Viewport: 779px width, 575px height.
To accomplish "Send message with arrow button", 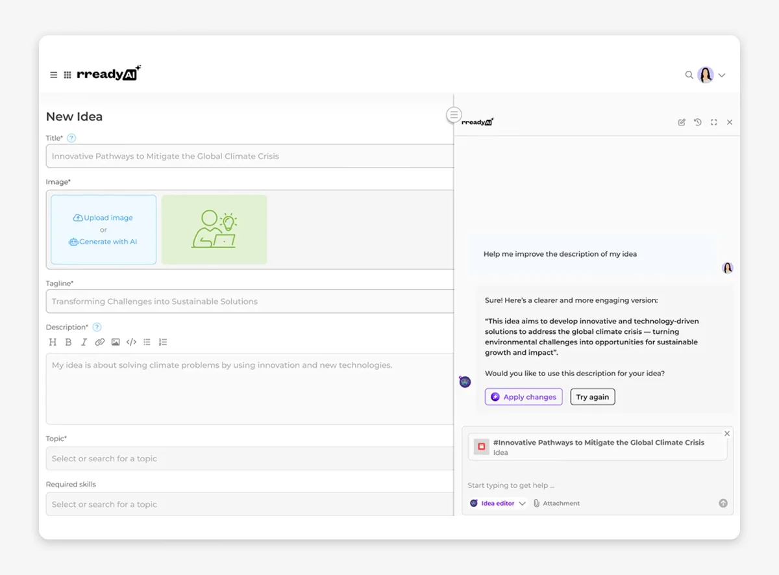I will pyautogui.click(x=723, y=504).
